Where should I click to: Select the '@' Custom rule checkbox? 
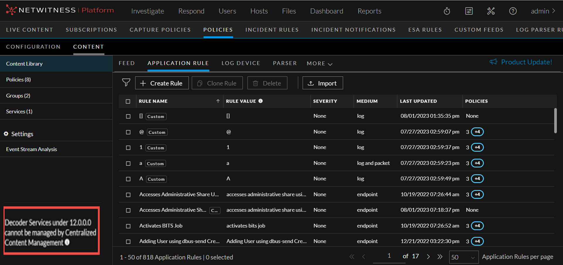[128, 132]
